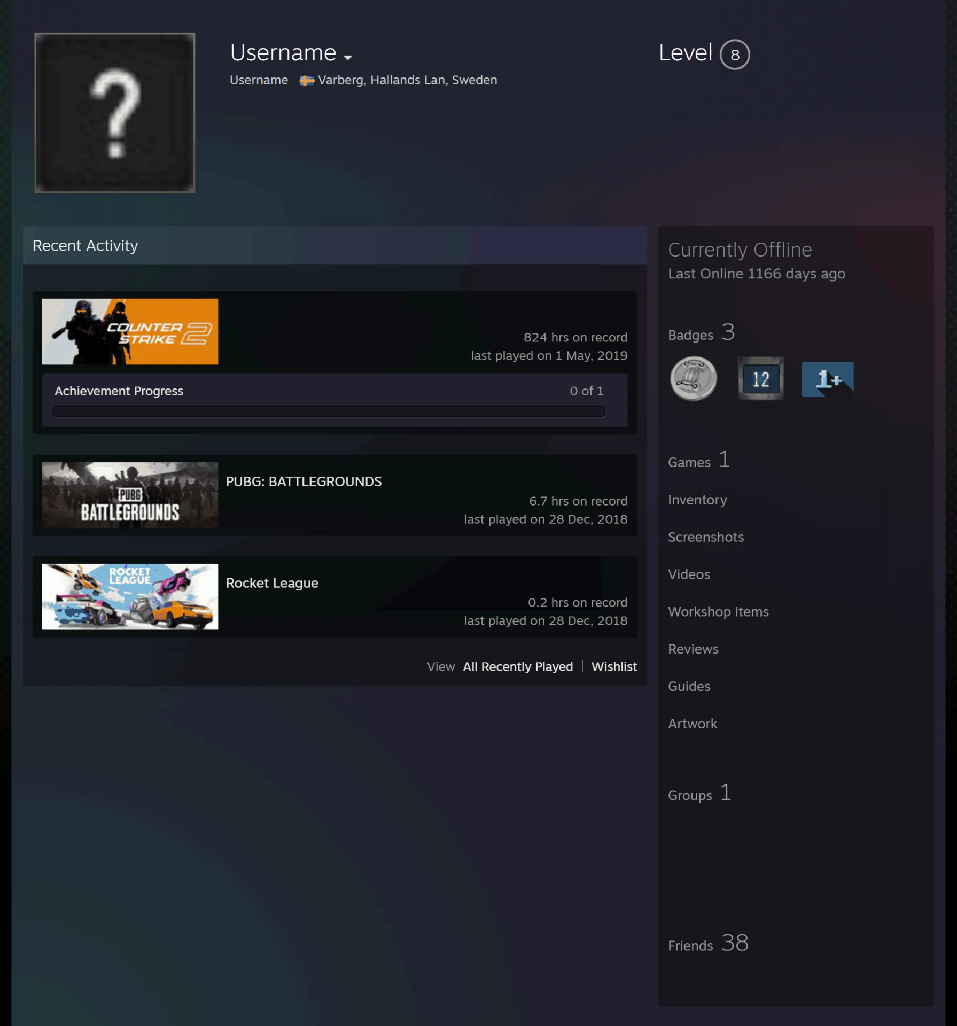Open the PUBG: BATTLEGROUNDS title link
The height and width of the screenshot is (1026, 957).
(304, 481)
